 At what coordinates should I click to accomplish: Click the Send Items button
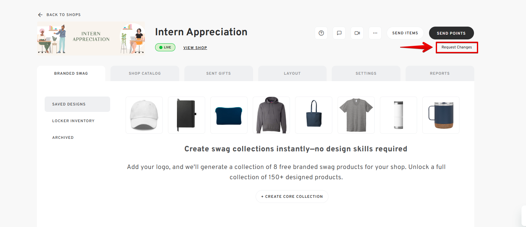[405, 33]
